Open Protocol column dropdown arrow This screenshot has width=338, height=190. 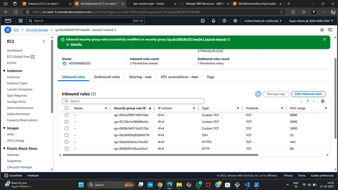coord(282,109)
